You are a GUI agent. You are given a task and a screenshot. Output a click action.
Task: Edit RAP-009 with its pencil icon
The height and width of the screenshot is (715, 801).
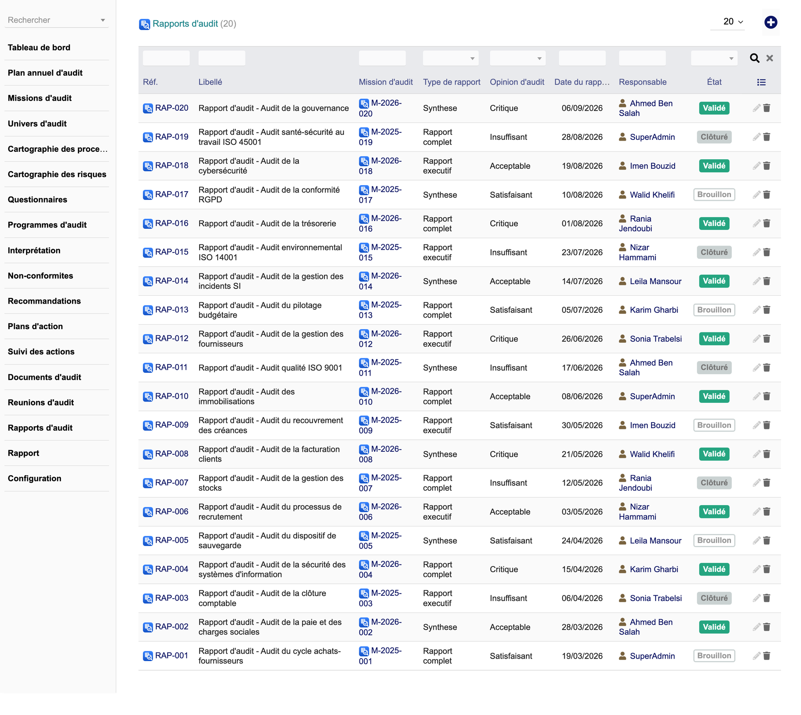[756, 425]
